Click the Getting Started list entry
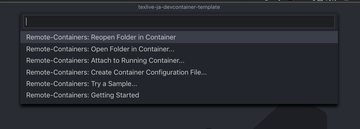 coord(82,95)
